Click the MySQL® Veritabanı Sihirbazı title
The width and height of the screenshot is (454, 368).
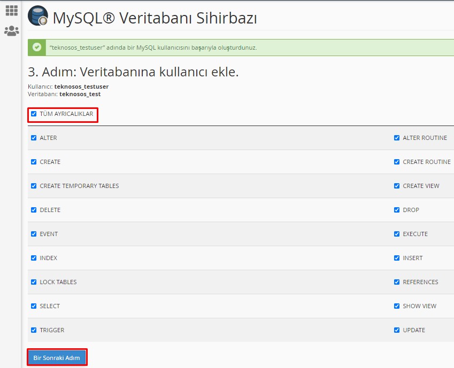pos(155,18)
